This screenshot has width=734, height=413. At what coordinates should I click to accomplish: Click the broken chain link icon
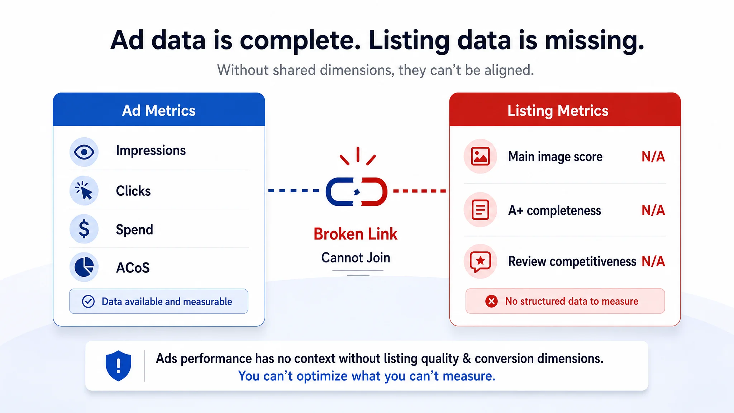pos(357,192)
